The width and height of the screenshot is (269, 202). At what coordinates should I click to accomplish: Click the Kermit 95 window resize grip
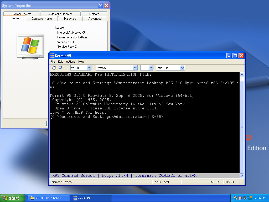[242, 183]
